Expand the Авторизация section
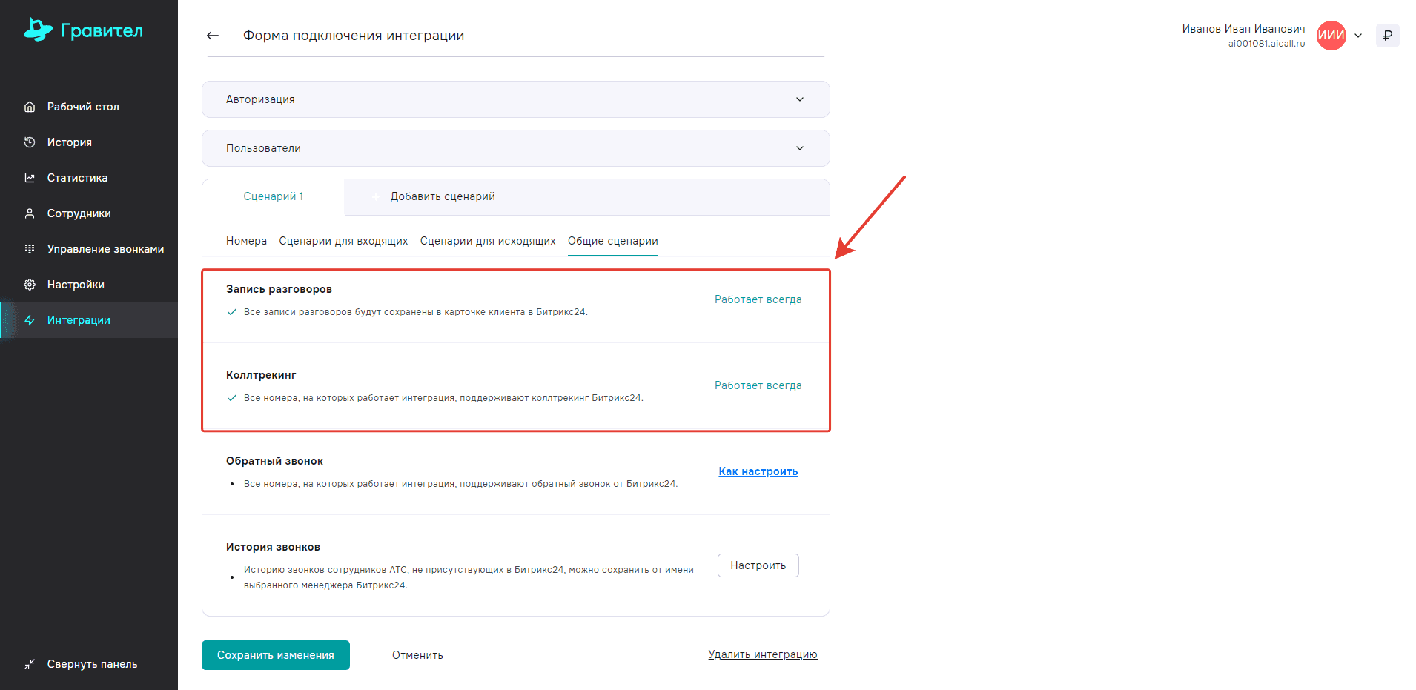The height and width of the screenshot is (690, 1416). [x=515, y=99]
